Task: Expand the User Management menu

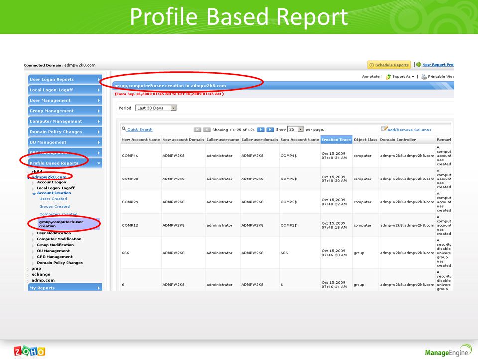Action: click(x=65, y=100)
